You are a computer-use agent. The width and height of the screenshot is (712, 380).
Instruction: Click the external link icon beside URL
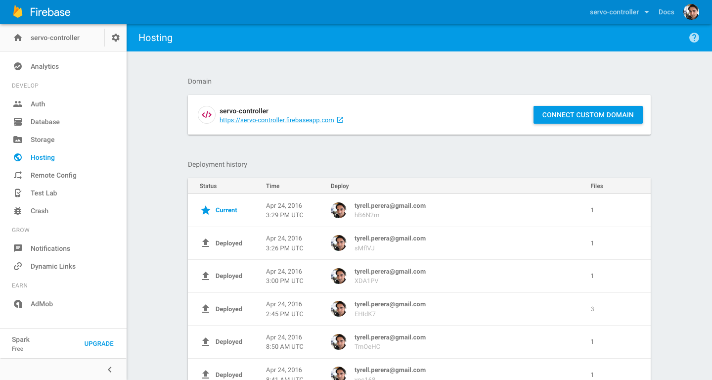coord(340,120)
